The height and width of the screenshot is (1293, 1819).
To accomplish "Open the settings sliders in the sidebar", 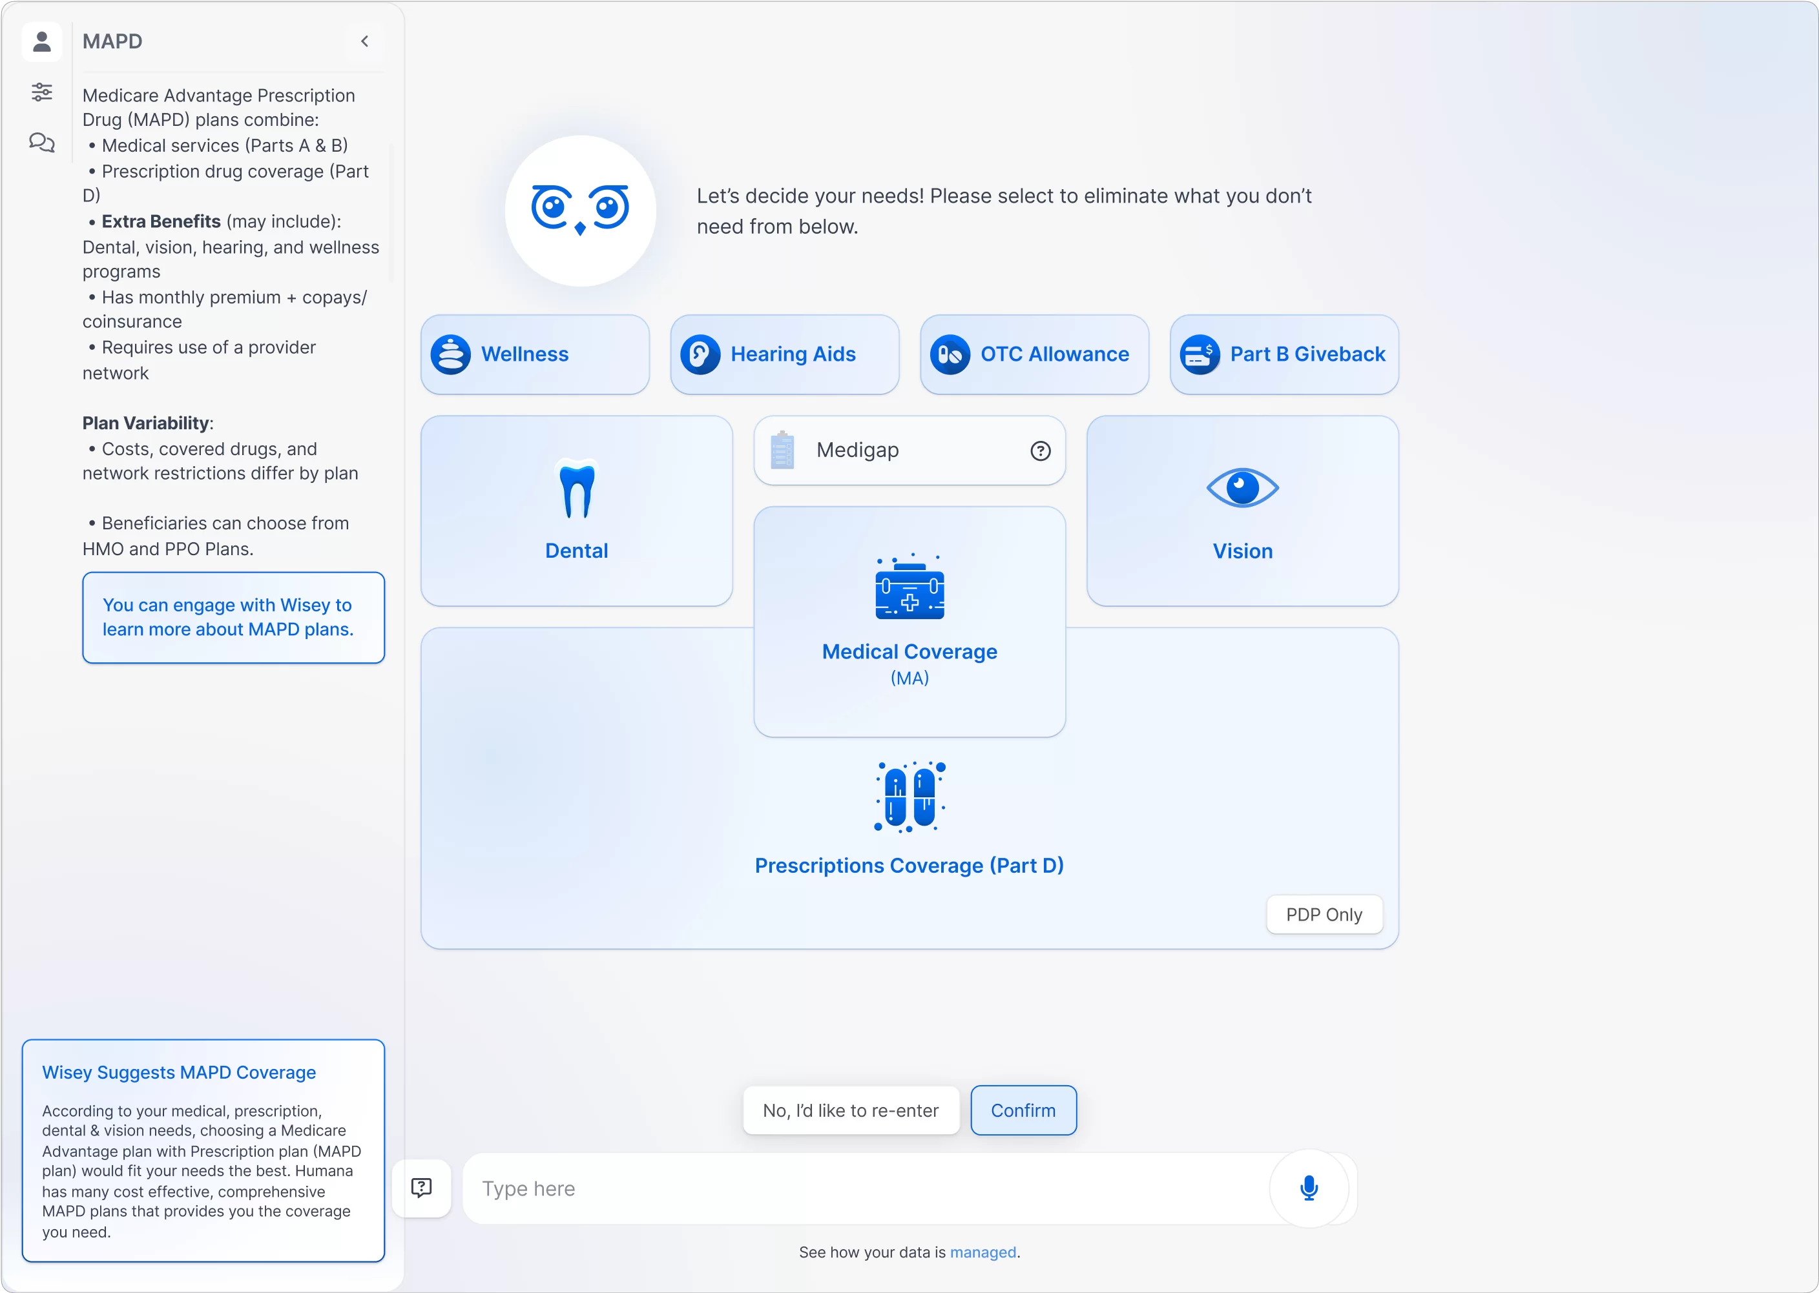I will click(x=41, y=92).
